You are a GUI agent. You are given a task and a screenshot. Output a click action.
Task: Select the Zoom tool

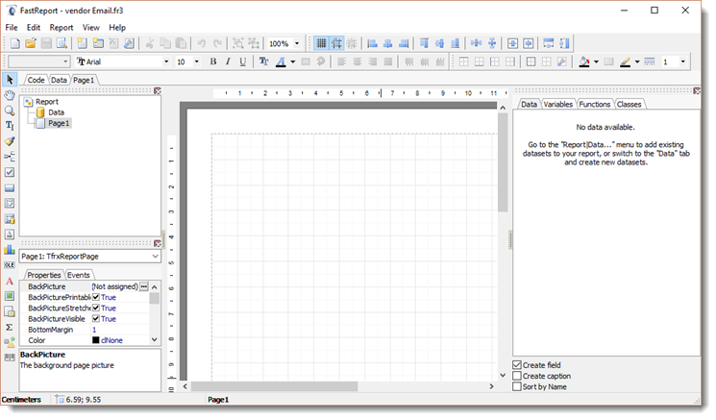[x=10, y=111]
